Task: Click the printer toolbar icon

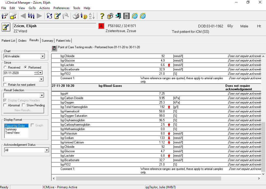Action: click(76, 16)
